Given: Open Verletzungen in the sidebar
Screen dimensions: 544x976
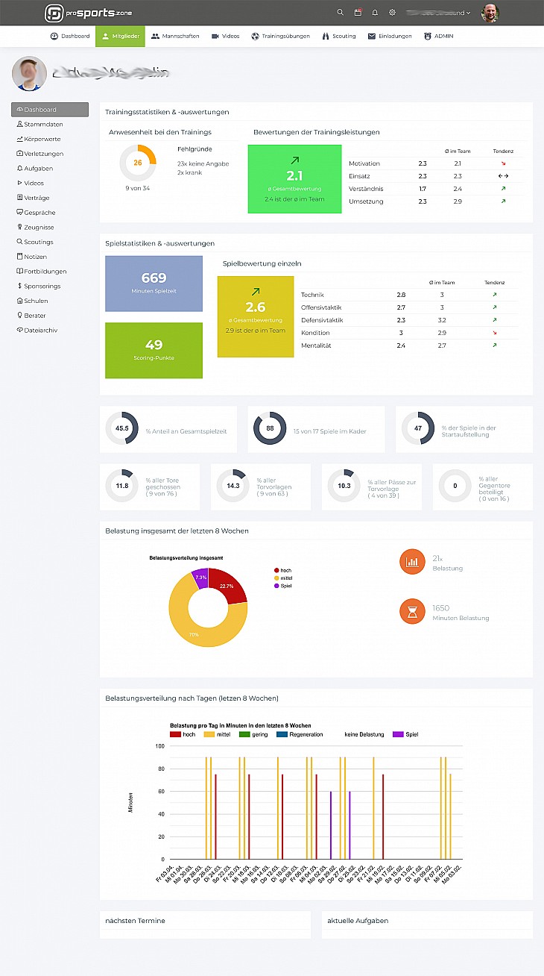Looking at the screenshot, I should (x=43, y=154).
